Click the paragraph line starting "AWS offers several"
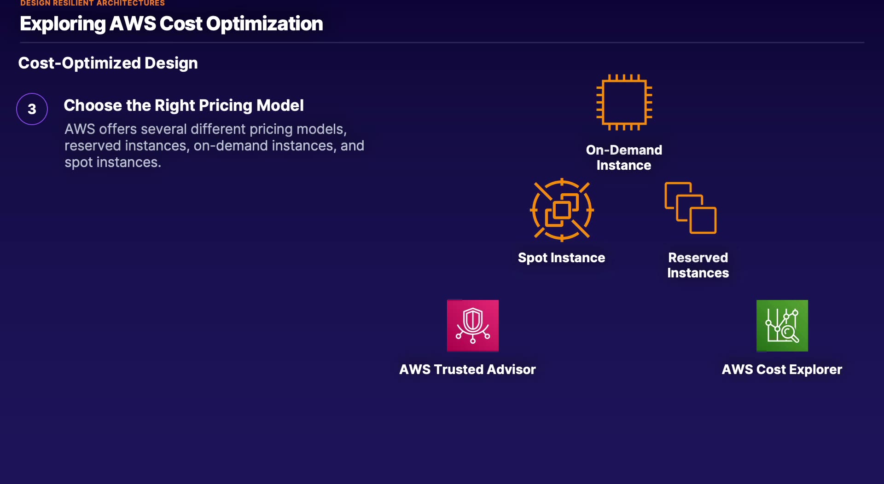 click(205, 129)
